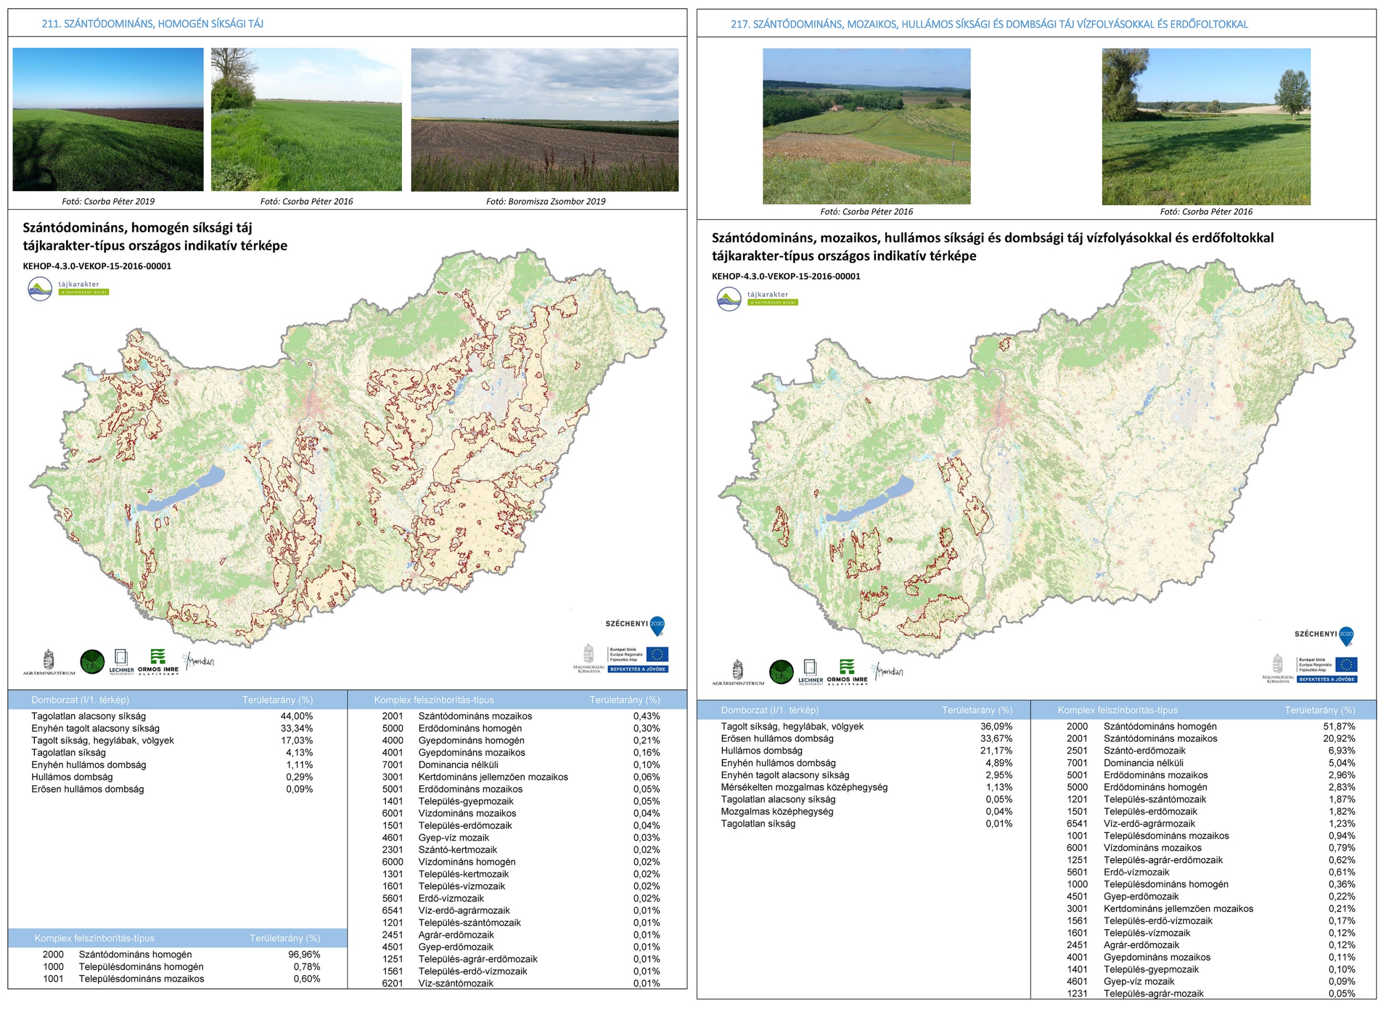
Task: Select the 'Település-agrár-mozaik 0,05%' row
Action: point(1211,995)
